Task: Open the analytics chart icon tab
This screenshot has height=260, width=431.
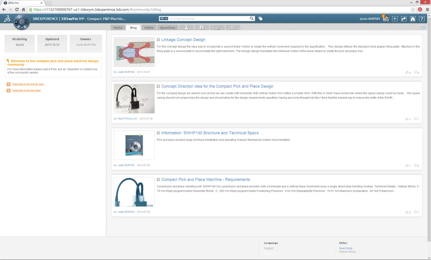Action: coord(217,27)
